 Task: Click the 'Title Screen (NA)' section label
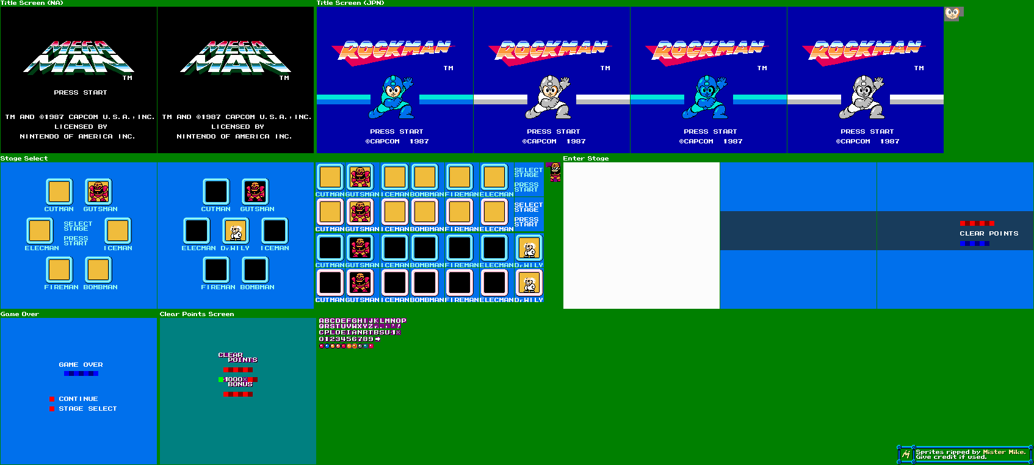32,3
